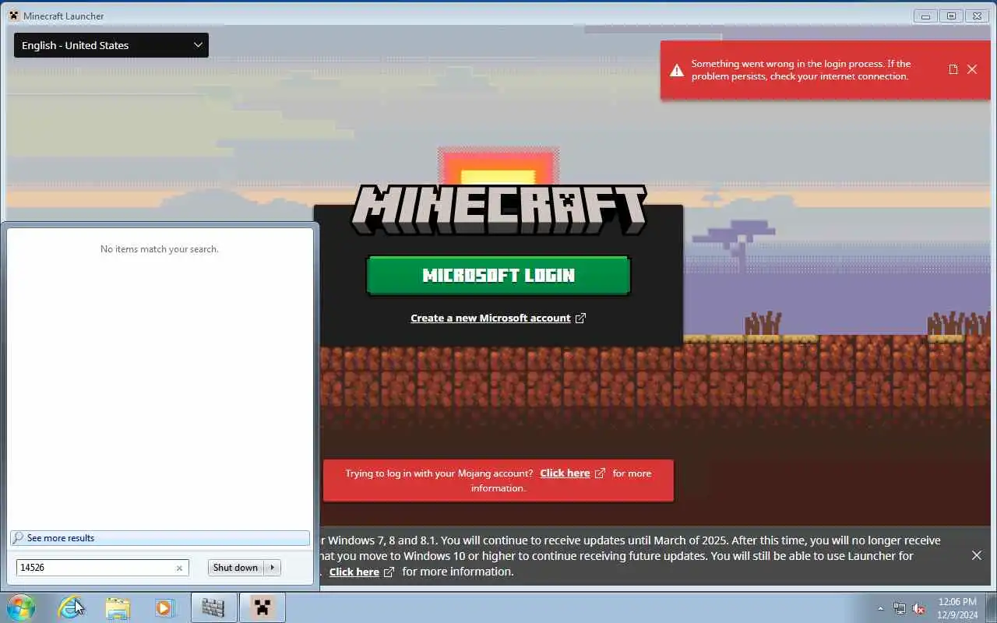This screenshot has width=997, height=623.
Task: Click the green Microsoft Login button
Action: 498,275
